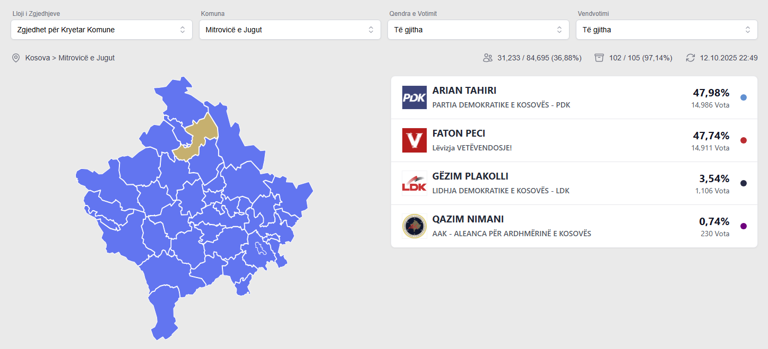Expand the Vendvotimi dropdown
Image resolution: width=768 pixels, height=349 pixels.
pyautogui.click(x=667, y=30)
